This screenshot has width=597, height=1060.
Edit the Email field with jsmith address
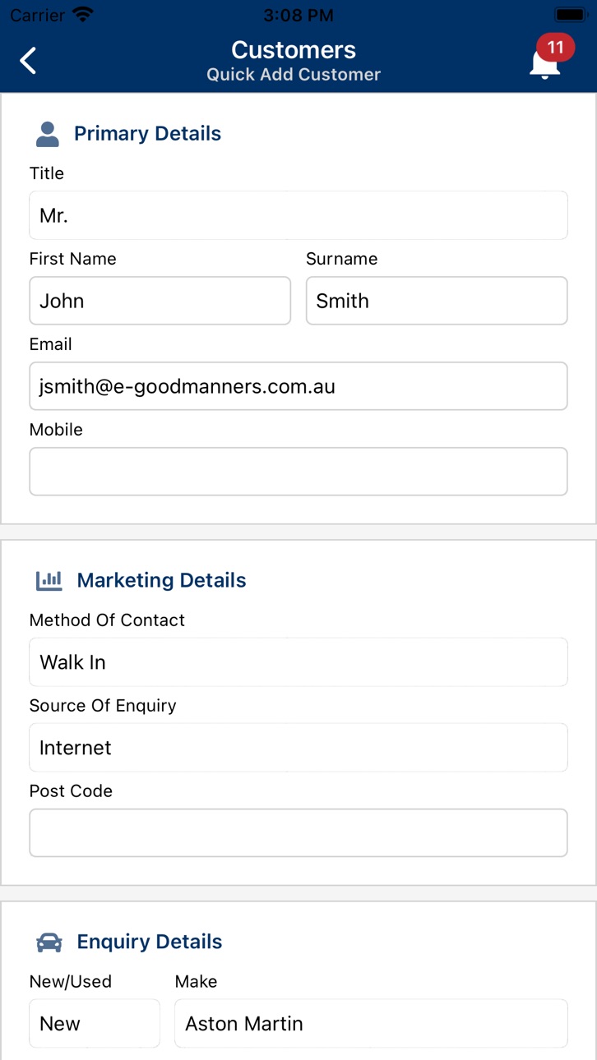(298, 386)
